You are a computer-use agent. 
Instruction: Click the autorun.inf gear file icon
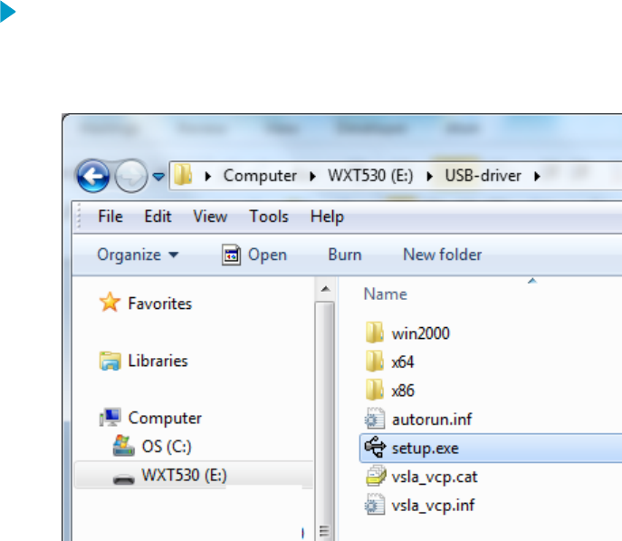pyautogui.click(x=375, y=419)
